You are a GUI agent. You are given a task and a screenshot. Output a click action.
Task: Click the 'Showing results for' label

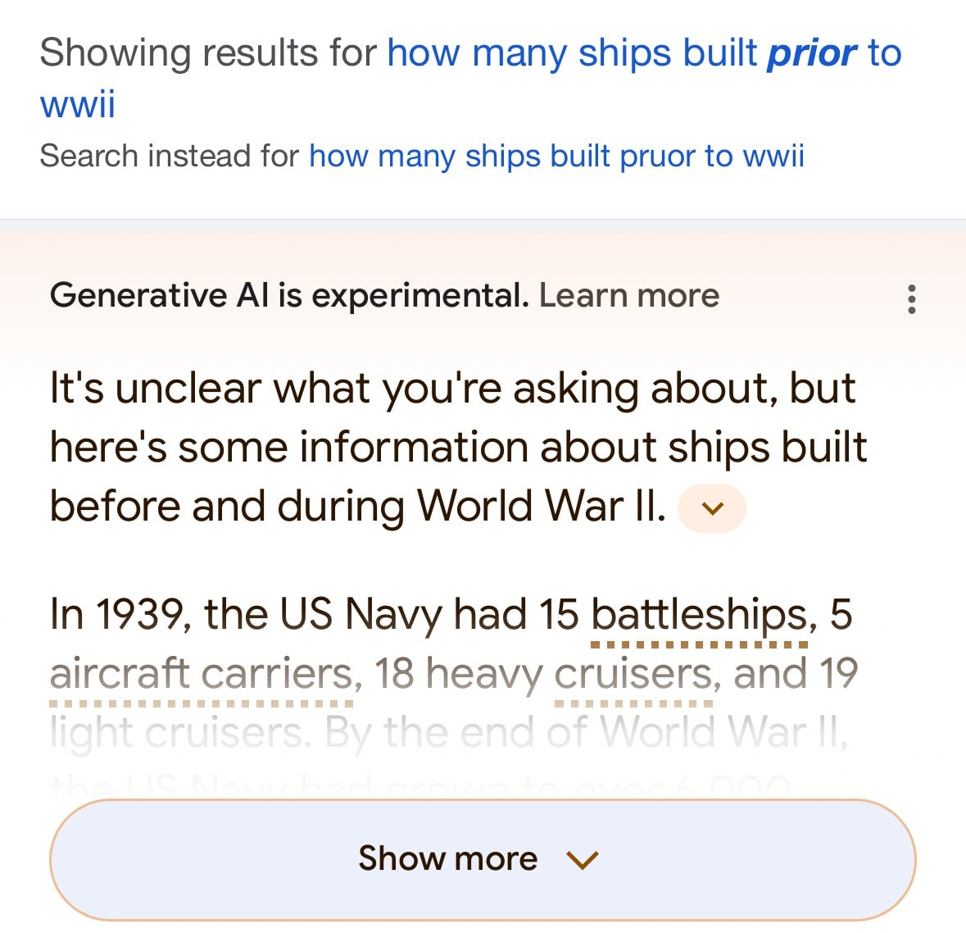[207, 53]
